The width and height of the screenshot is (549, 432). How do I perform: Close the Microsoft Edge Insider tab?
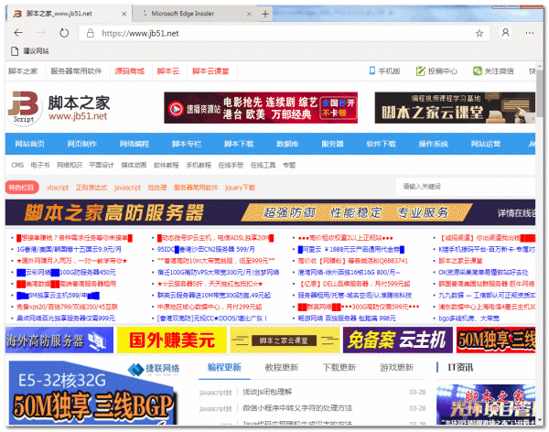coord(249,14)
